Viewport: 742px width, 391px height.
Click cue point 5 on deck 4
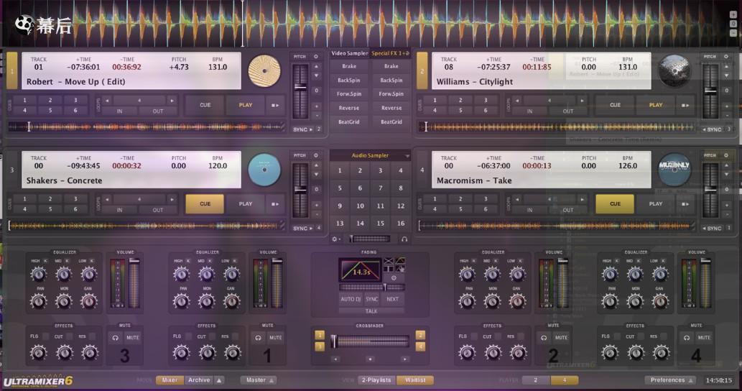[460, 209]
